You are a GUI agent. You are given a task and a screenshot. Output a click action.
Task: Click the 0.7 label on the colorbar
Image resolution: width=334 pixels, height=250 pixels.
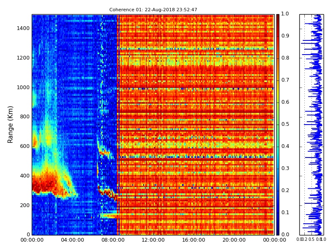[285, 80]
